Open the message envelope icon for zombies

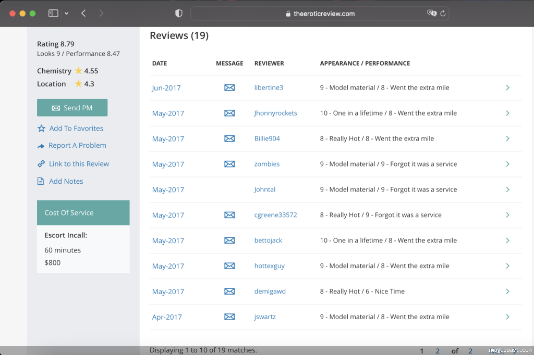click(229, 164)
